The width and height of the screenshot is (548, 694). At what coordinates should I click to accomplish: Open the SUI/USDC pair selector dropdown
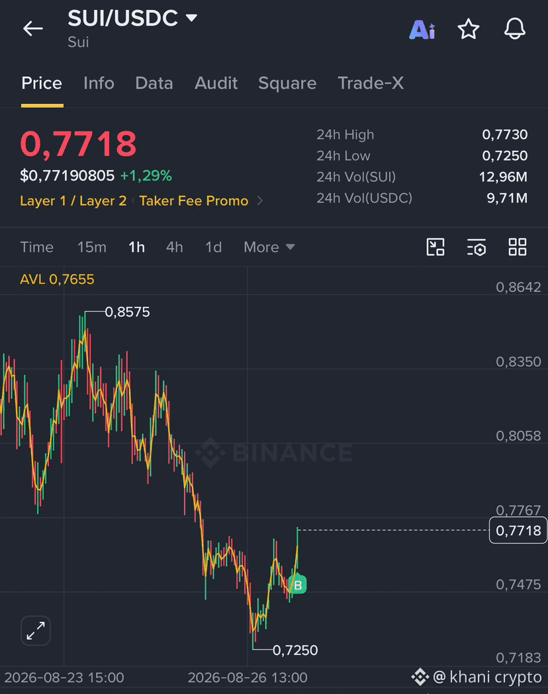point(132,18)
